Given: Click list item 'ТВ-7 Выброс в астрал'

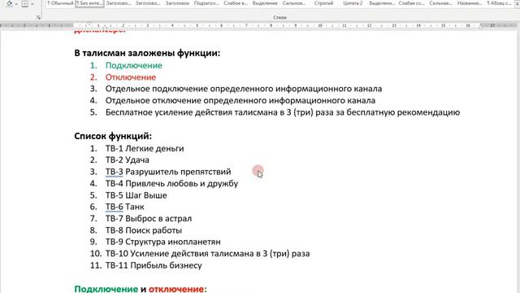Looking at the screenshot, I should [x=149, y=219].
